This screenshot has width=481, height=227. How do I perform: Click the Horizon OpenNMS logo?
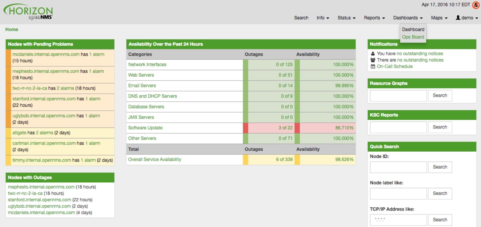coord(28,12)
